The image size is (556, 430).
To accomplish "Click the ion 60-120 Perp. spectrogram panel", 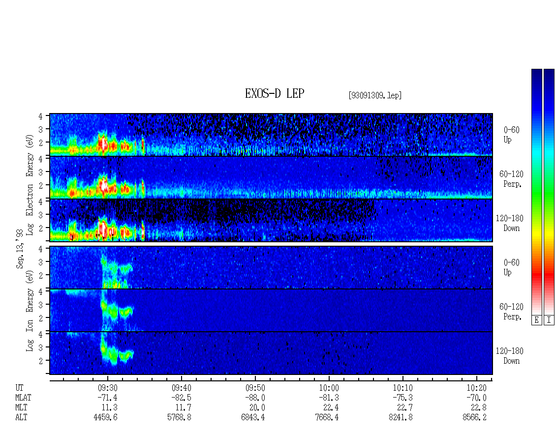I will coord(271,310).
